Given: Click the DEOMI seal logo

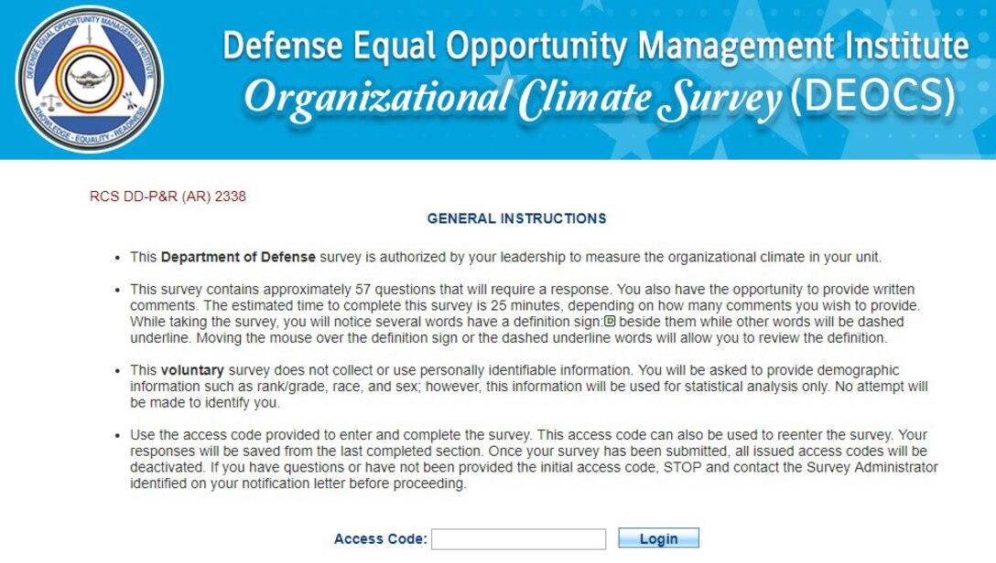Looking at the screenshot, I should [89, 80].
